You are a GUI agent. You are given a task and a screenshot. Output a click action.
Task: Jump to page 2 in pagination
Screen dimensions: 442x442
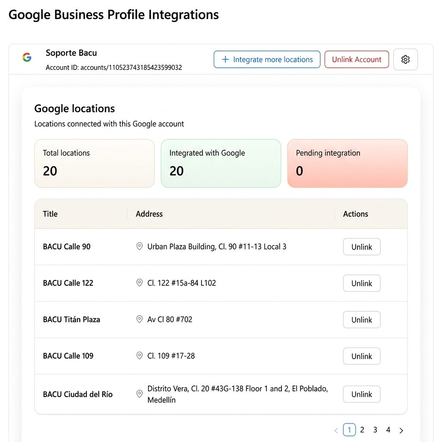tap(362, 430)
